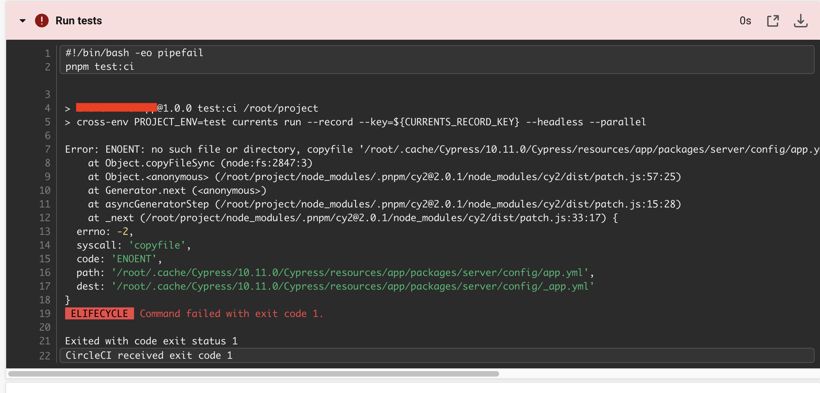Open step output in new tab
Viewport: 820px width, 393px height.
(773, 21)
